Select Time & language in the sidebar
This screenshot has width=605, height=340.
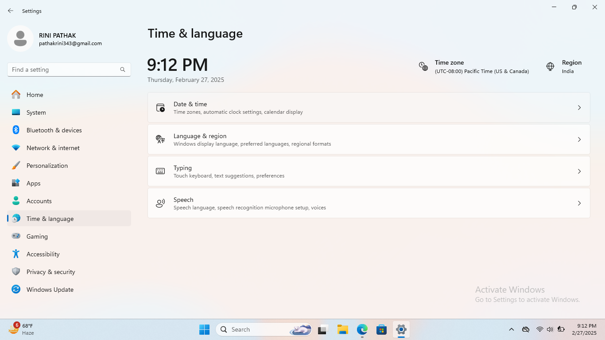pos(69,219)
